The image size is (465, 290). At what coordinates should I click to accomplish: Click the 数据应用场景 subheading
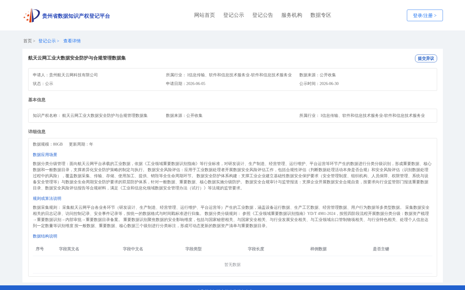[x=45, y=155]
